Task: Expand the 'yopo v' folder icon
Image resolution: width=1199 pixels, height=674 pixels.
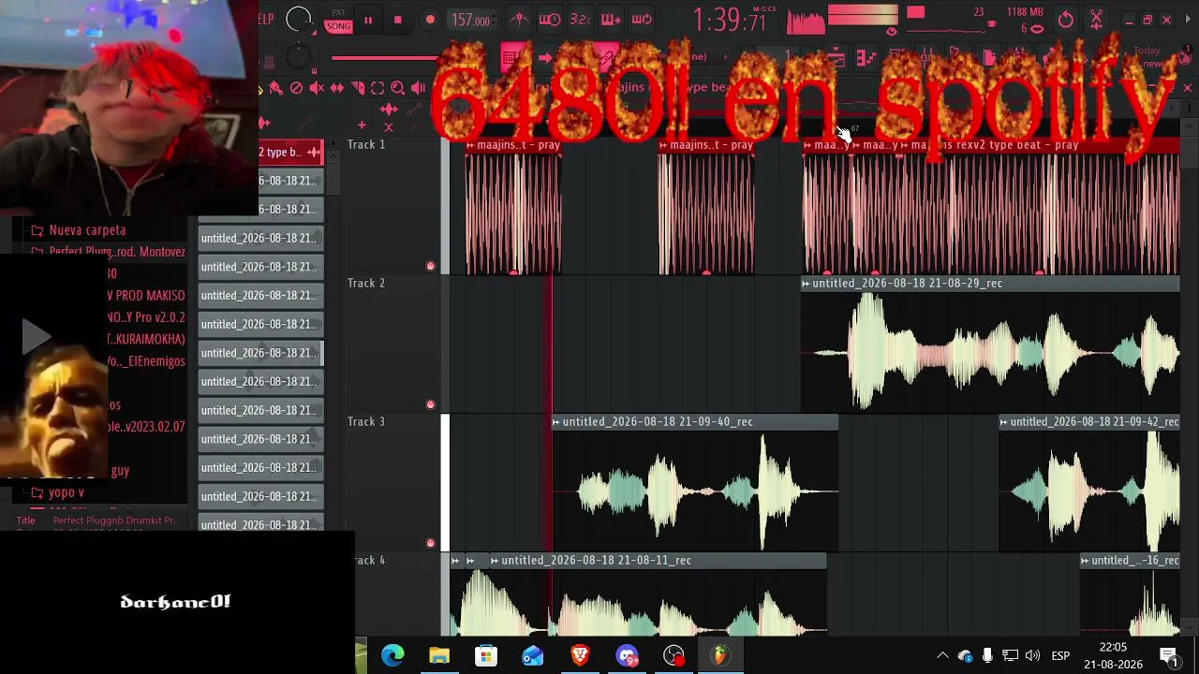Action: [x=37, y=492]
